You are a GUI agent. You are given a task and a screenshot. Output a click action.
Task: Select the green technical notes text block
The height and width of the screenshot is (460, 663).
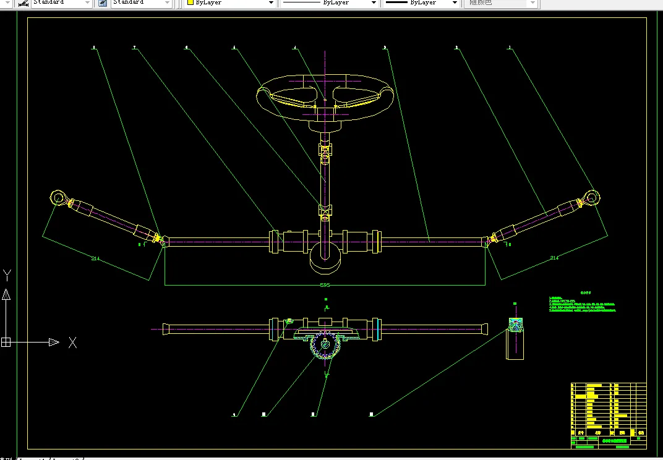point(582,302)
